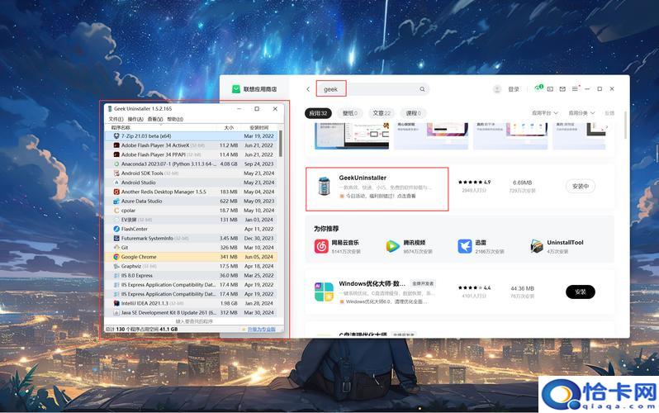Click the first banner thumbnail in app store
This screenshot has height=413, width=659.
[352, 135]
